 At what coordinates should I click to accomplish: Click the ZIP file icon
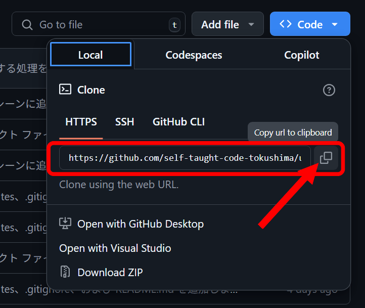(x=65, y=272)
